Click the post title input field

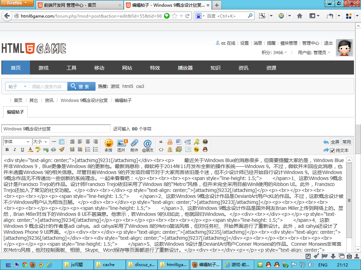click(x=56, y=129)
